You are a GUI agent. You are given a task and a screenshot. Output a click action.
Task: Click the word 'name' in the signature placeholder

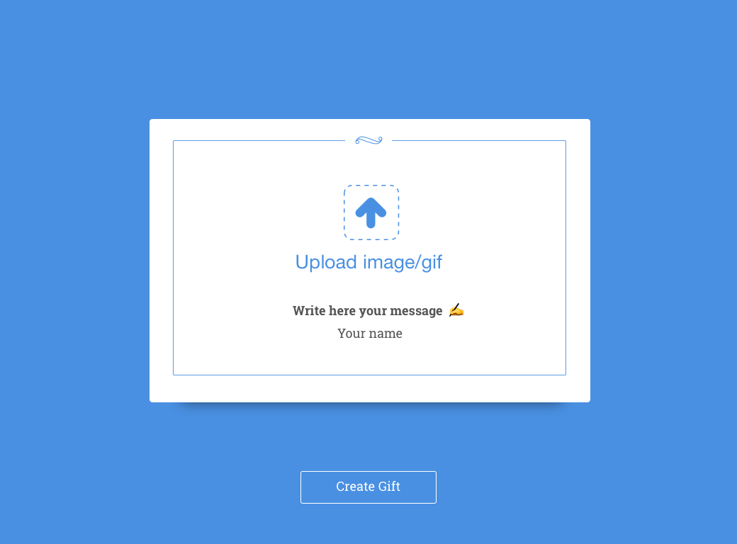[x=386, y=334]
